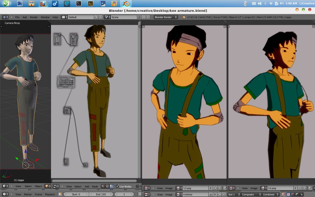Click the Blender logo in the info header
Screen dimensions: 315x197
pyautogui.click(x=184, y=17)
